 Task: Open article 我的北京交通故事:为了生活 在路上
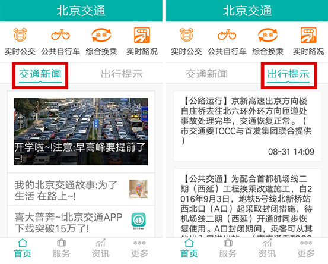tap(81, 189)
